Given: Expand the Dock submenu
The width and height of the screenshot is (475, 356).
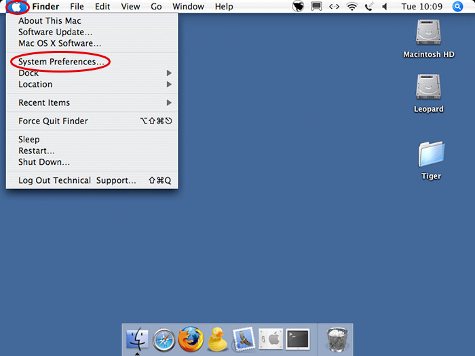Looking at the screenshot, I should [x=92, y=73].
